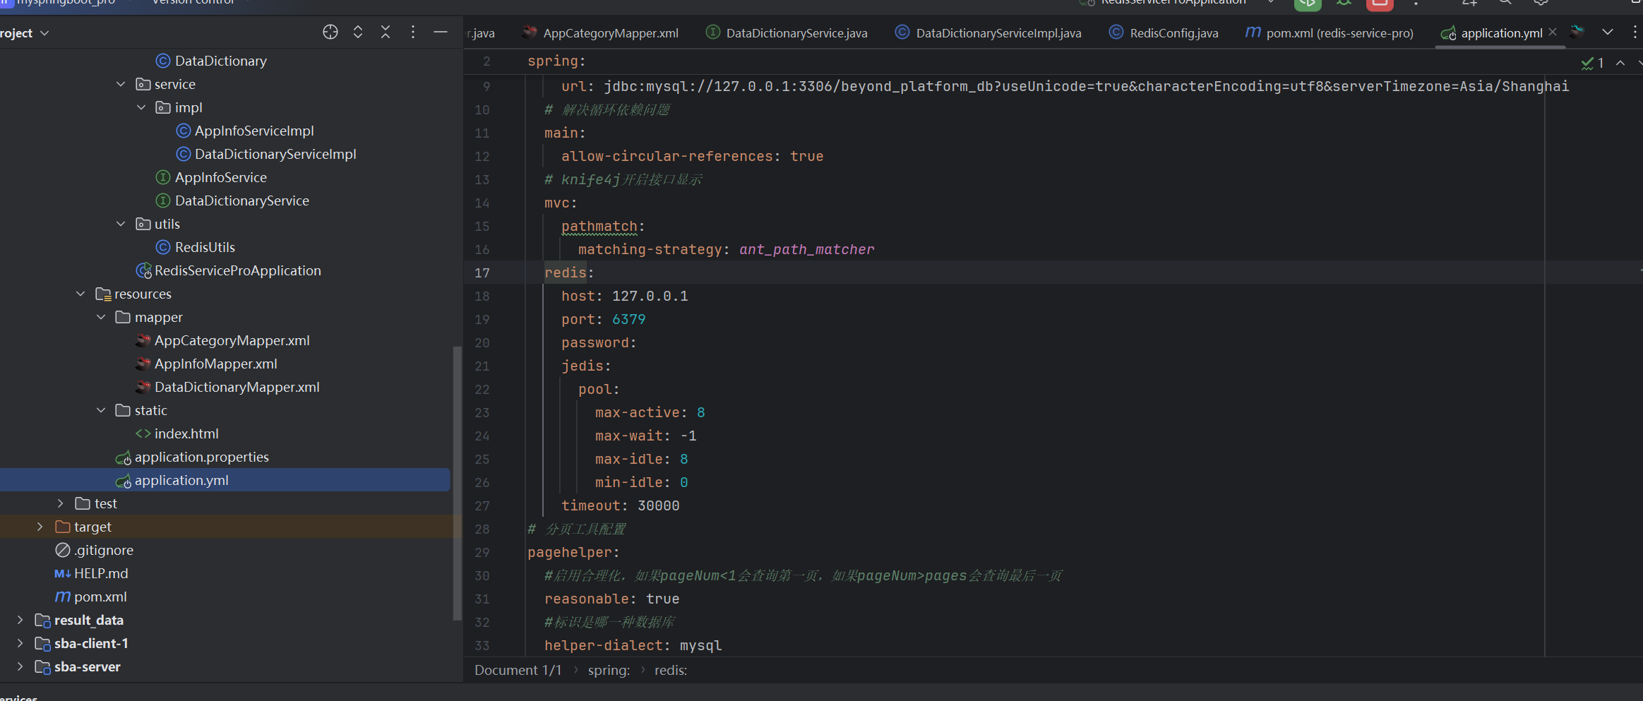
Task: Expand the sba-server module
Action: point(20,666)
